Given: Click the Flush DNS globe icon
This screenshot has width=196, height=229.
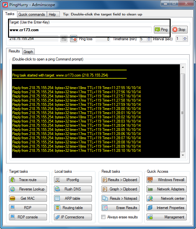Looking at the screenshot, I should [x=58, y=189].
